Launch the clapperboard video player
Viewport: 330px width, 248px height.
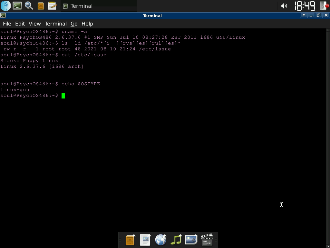pyautogui.click(x=207, y=240)
